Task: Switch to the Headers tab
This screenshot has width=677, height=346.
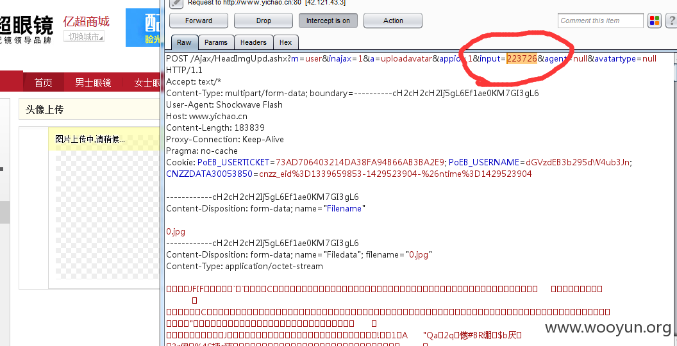Action: click(253, 42)
